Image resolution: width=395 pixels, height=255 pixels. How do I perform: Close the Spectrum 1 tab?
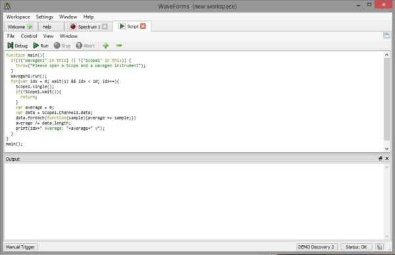105,26
